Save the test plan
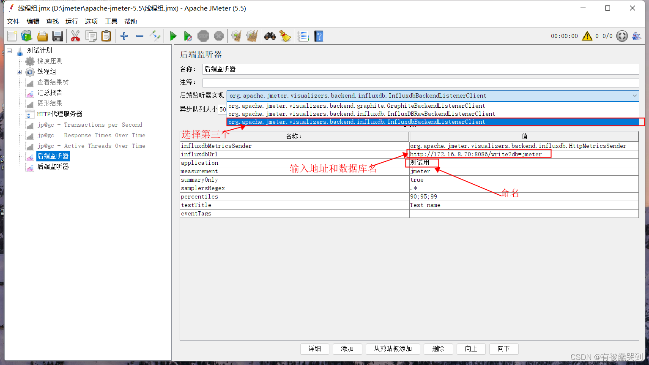The image size is (649, 365). [58, 36]
